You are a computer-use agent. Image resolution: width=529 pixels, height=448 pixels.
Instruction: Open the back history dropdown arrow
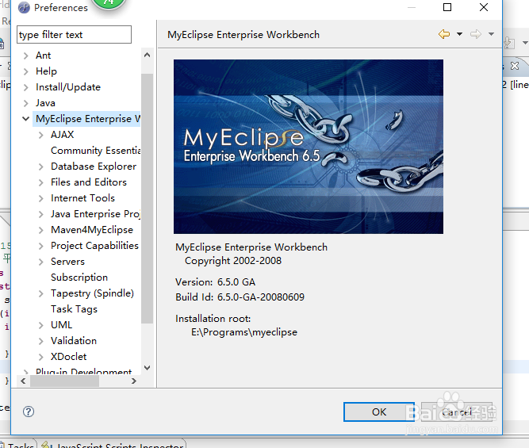click(x=459, y=34)
